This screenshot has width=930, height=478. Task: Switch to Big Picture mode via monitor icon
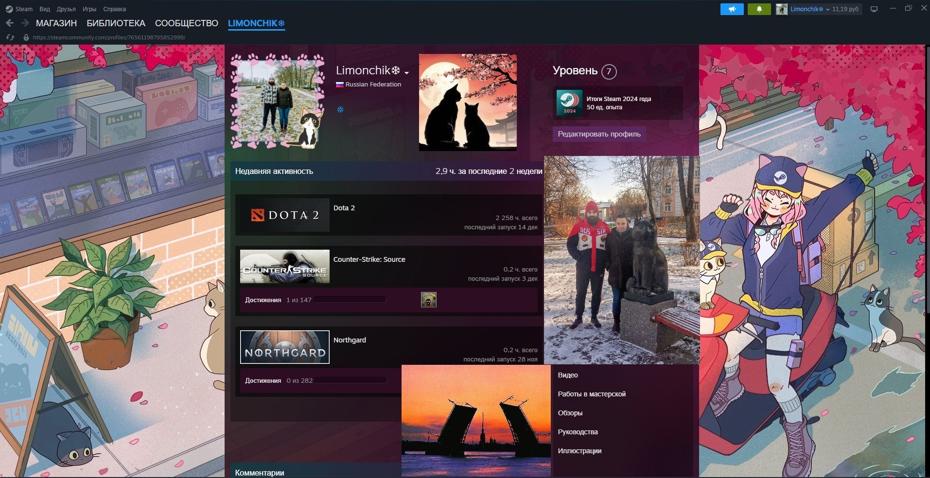(x=874, y=9)
